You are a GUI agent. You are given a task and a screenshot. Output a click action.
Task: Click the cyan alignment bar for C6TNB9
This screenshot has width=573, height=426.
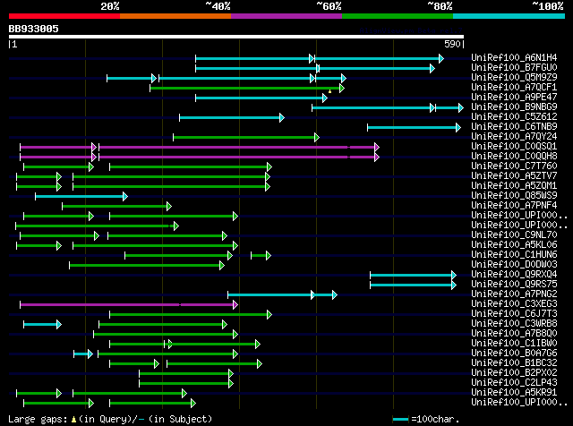(x=414, y=127)
